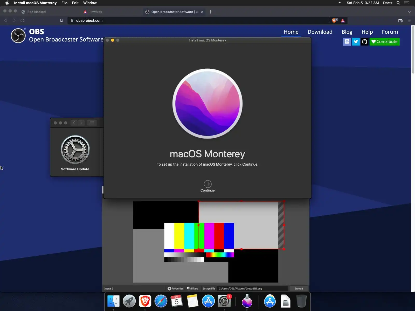Close the Open Broadcaster Software tab
Viewport: 415px width, 311px height.
202,12
